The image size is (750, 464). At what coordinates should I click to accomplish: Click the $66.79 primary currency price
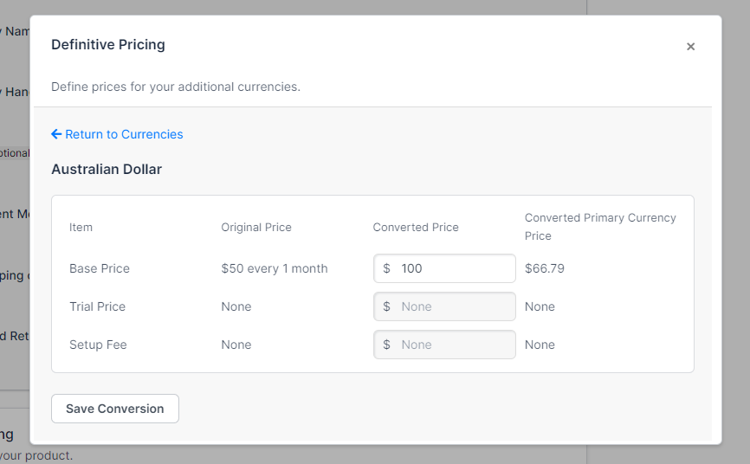coord(545,268)
